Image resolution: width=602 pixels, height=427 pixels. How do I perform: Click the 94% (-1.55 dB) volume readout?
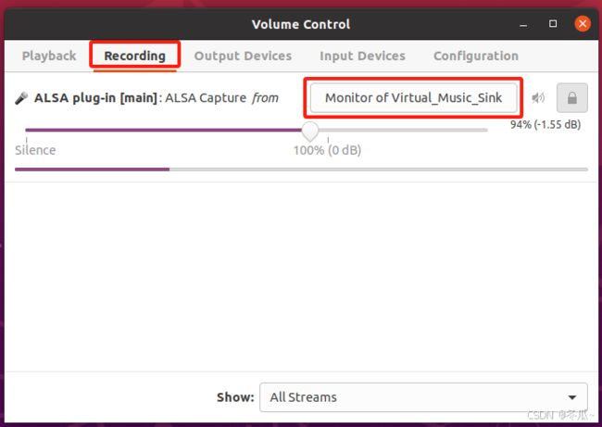click(x=546, y=124)
